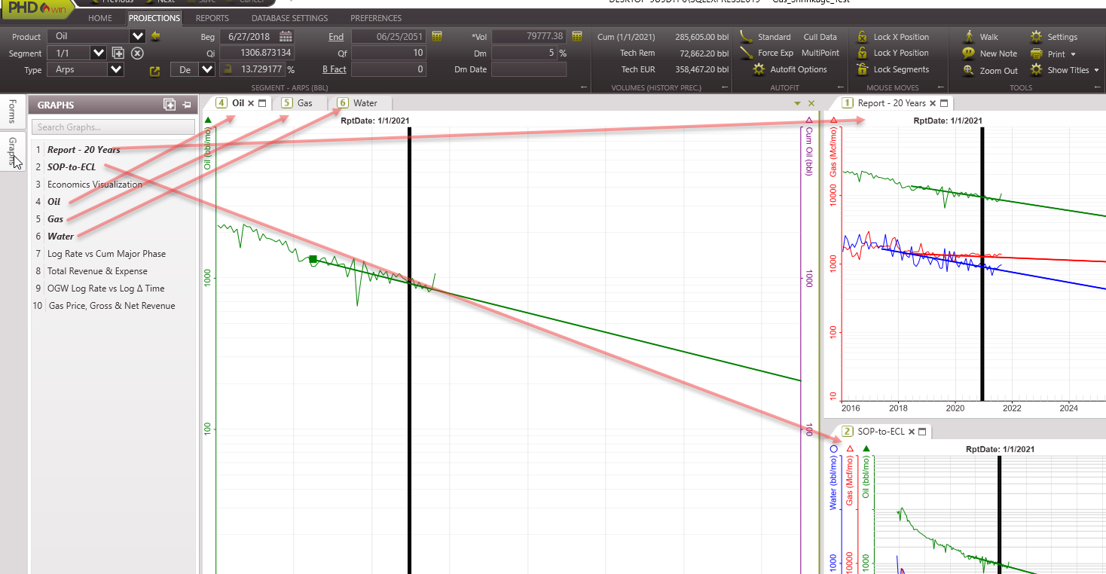Apply Force Exp autofit
Screen dimensions: 1106x574
(x=774, y=53)
